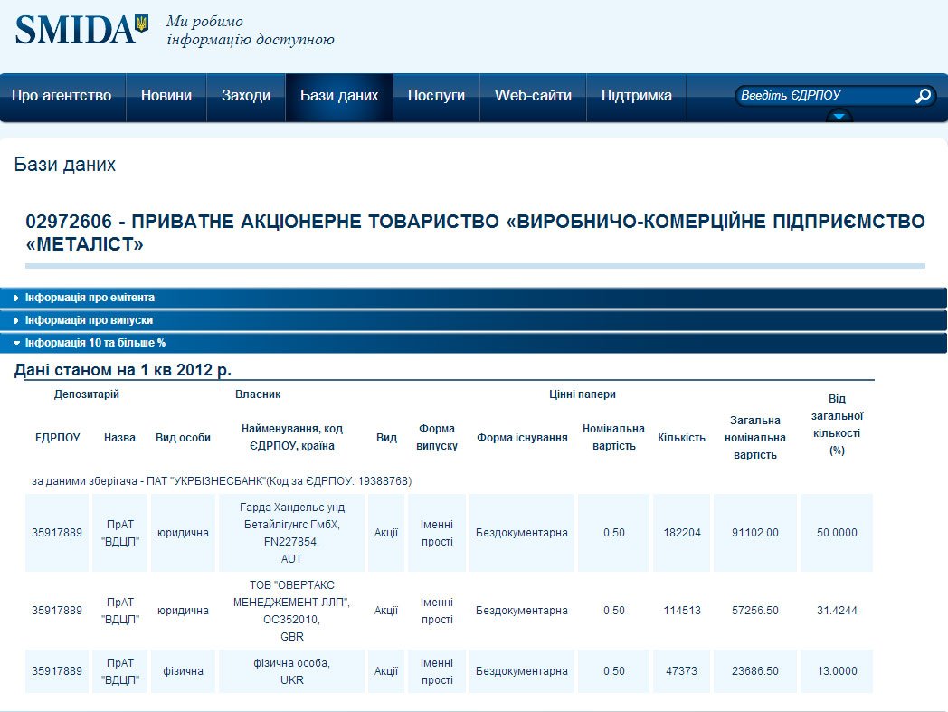Click the quantity value 47373
This screenshot has height=712, width=948.
pyautogui.click(x=681, y=671)
